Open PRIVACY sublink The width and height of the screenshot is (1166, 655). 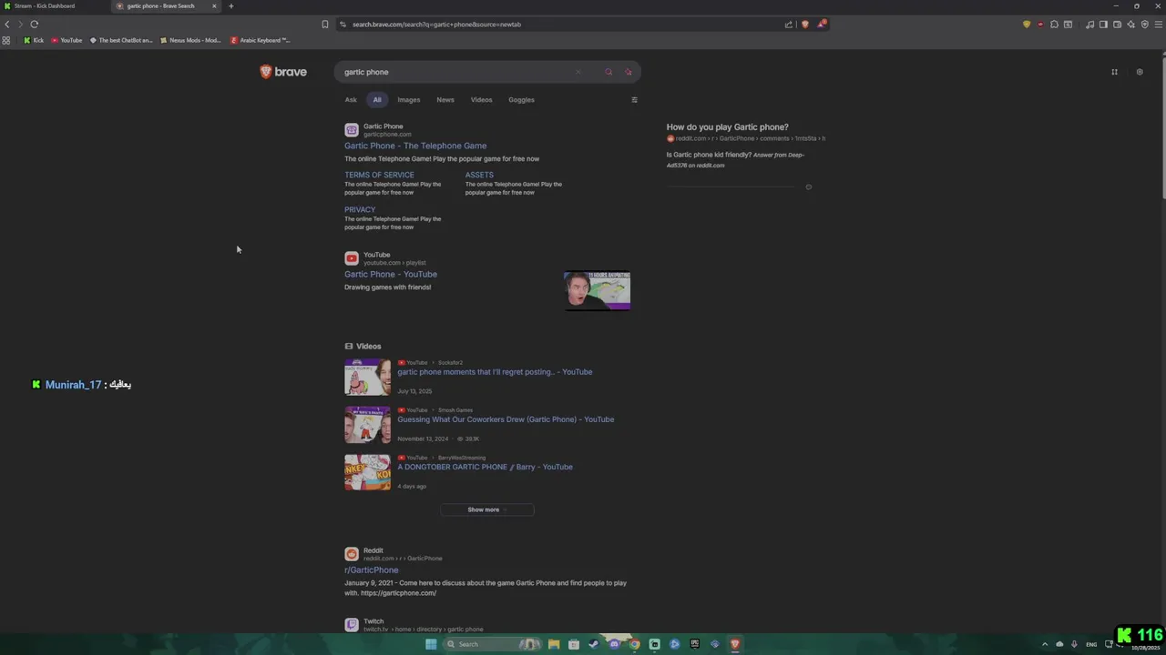click(x=360, y=209)
